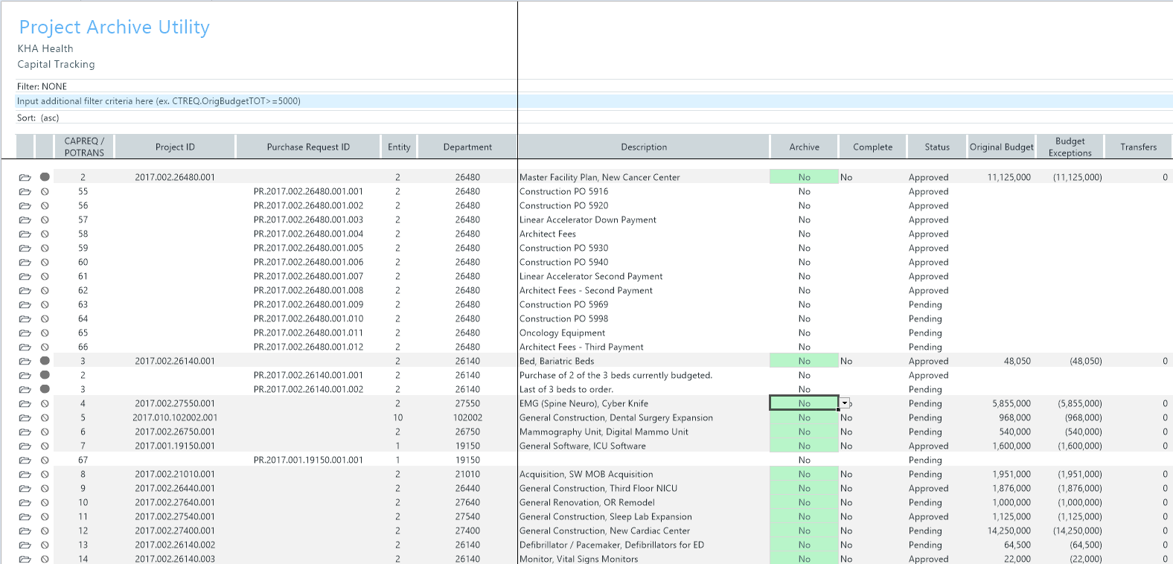Select Archive cell for SW MOB Acquisition row
The image size is (1173, 564).
804,474
